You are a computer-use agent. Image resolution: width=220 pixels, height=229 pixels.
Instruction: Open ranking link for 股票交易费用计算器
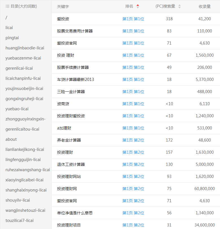[x=133, y=31]
